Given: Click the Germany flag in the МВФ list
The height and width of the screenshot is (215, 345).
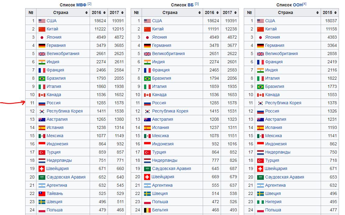Looking at the screenshot, I should [42, 46].
